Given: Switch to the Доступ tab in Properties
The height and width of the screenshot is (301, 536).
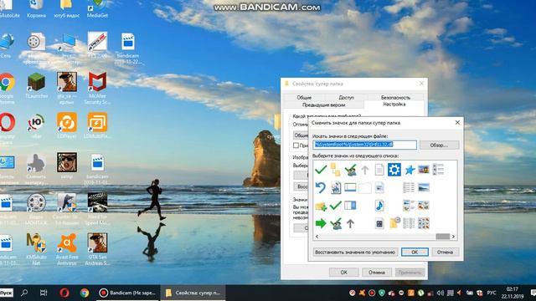Looking at the screenshot, I should [x=346, y=97].
